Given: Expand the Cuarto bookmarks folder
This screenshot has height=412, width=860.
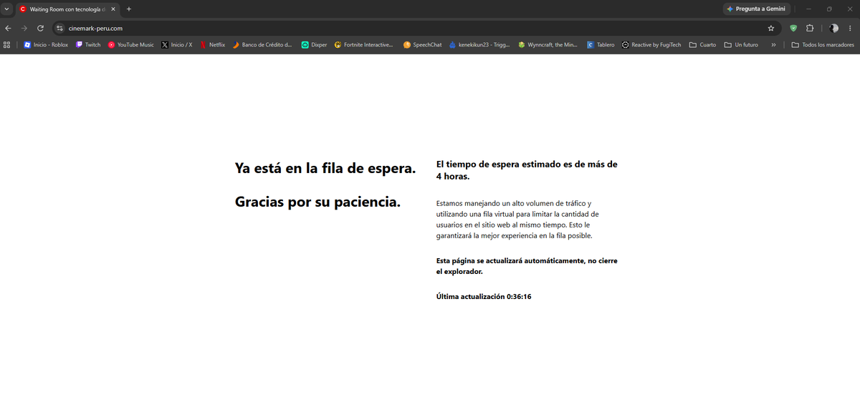Looking at the screenshot, I should click(x=702, y=44).
